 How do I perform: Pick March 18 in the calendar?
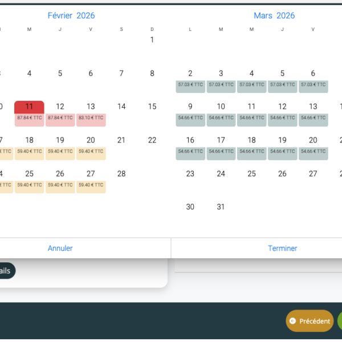[251, 141]
